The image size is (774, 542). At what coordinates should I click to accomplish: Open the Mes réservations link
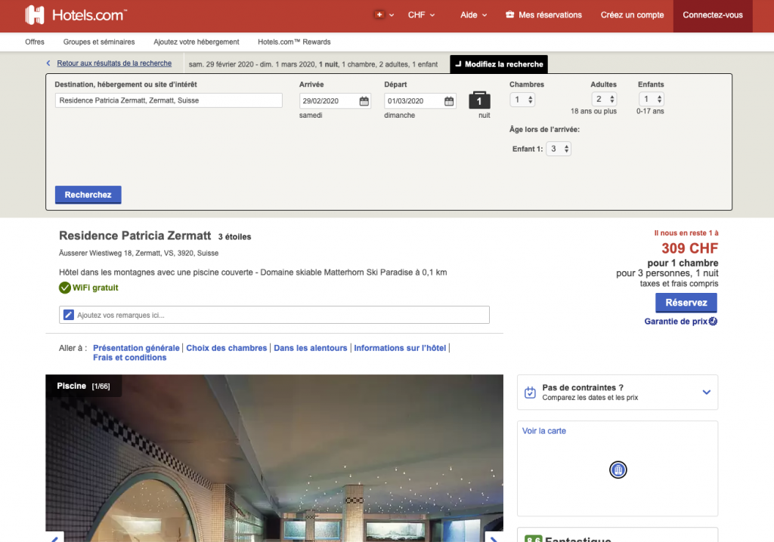click(550, 15)
